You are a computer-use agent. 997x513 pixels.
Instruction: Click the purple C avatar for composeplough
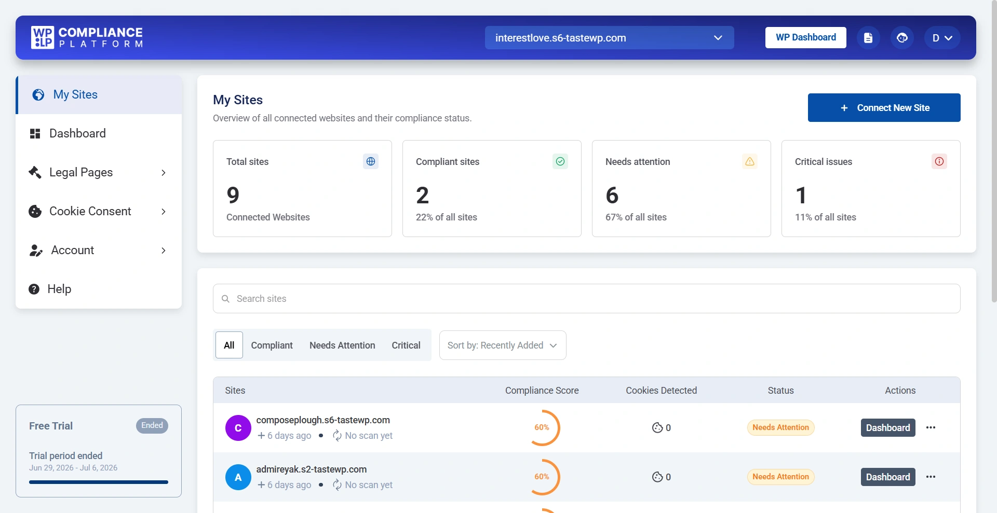click(238, 428)
